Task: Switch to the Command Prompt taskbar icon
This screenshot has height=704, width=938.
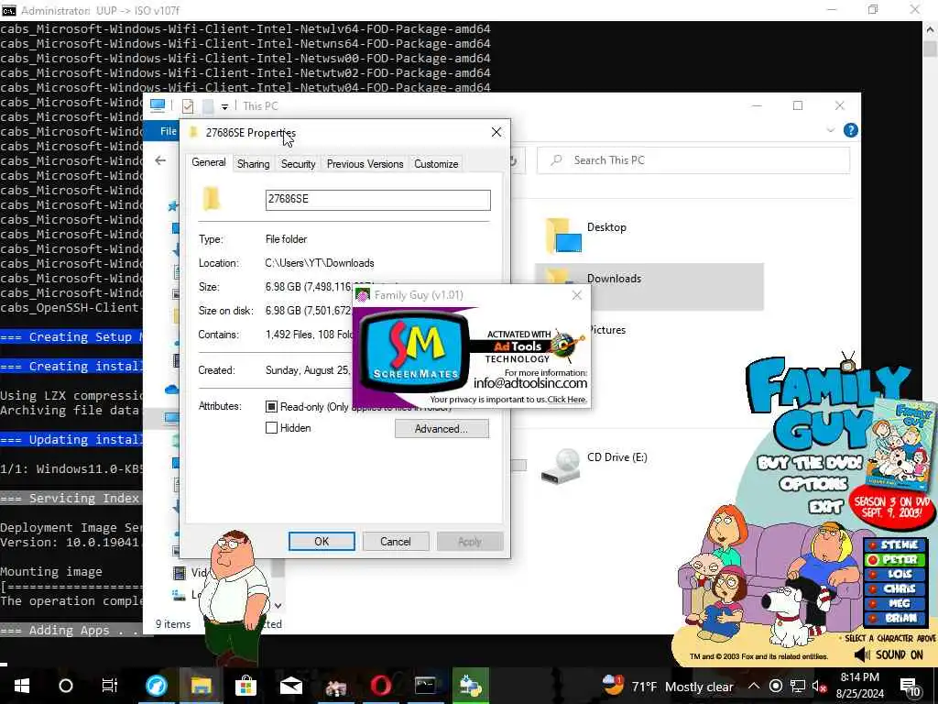Action: 425,686
